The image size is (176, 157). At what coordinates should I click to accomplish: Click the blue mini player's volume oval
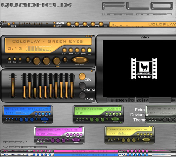pos(45,119)
